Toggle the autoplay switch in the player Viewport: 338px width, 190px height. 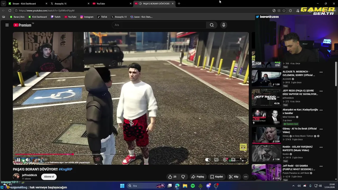click(208, 160)
